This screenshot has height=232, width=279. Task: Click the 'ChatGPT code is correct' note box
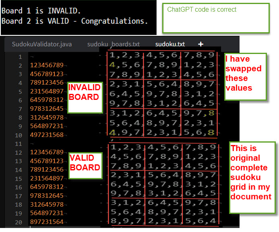point(216,18)
